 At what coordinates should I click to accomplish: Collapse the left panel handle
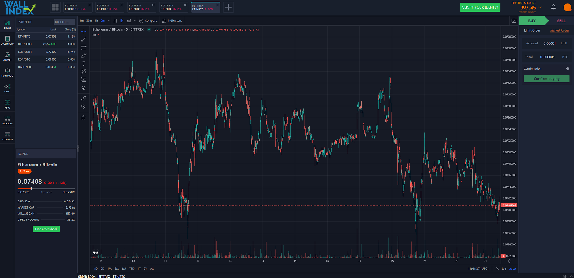pos(78,148)
